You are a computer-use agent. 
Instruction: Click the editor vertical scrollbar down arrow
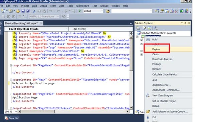pos(131,107)
